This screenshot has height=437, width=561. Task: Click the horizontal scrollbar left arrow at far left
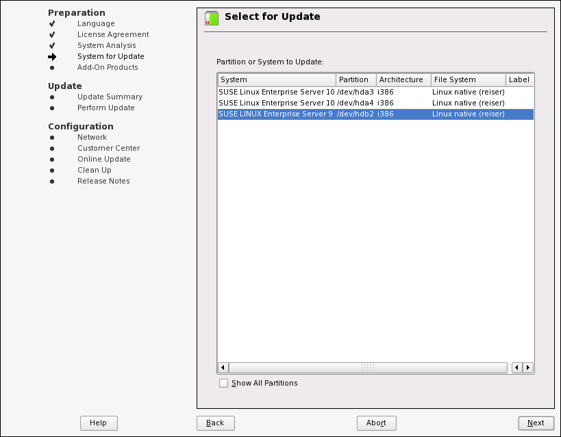pyautogui.click(x=223, y=368)
